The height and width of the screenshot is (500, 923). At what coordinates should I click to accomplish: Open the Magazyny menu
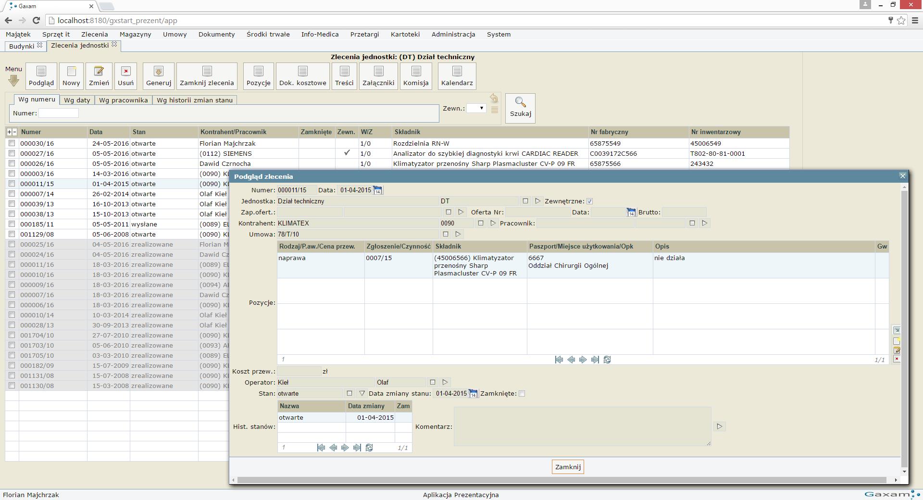tap(135, 34)
